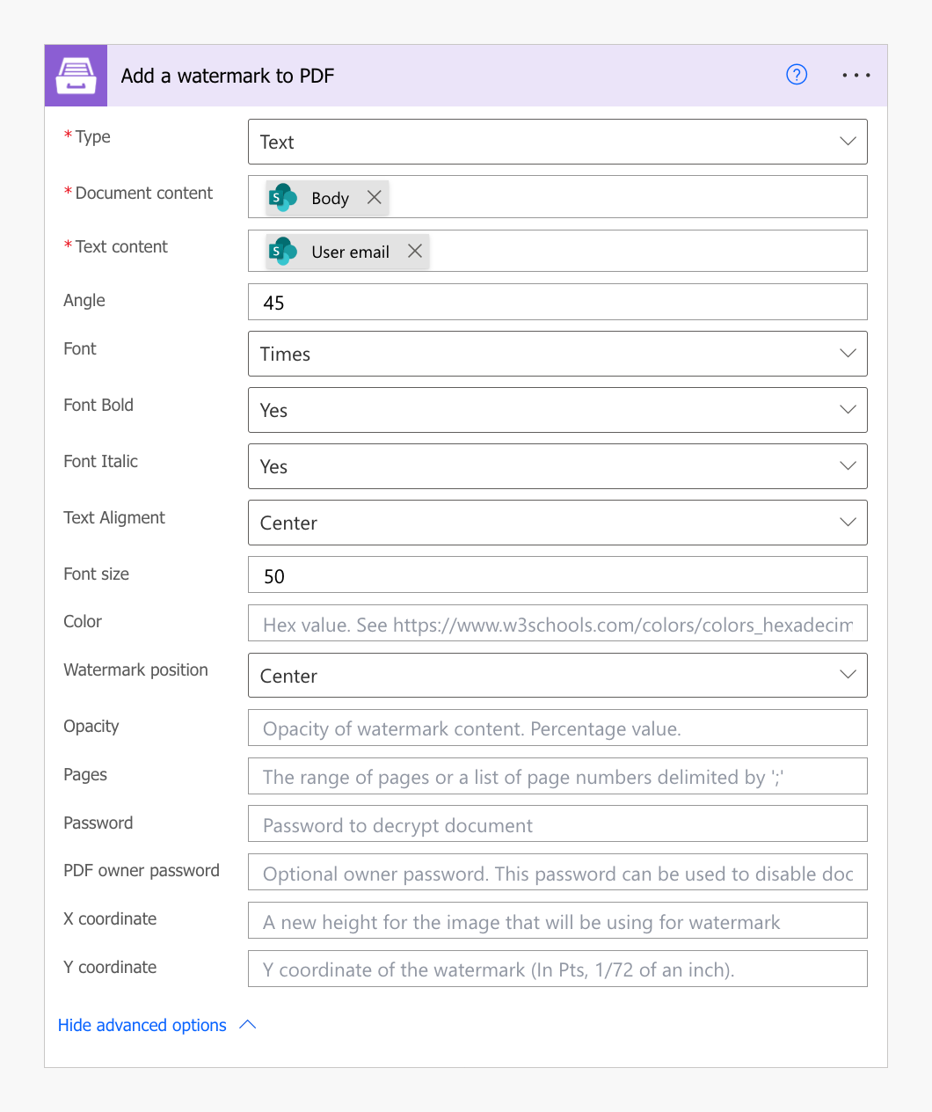Image resolution: width=932 pixels, height=1112 pixels.
Task: Click the User email token
Action: [x=351, y=251]
